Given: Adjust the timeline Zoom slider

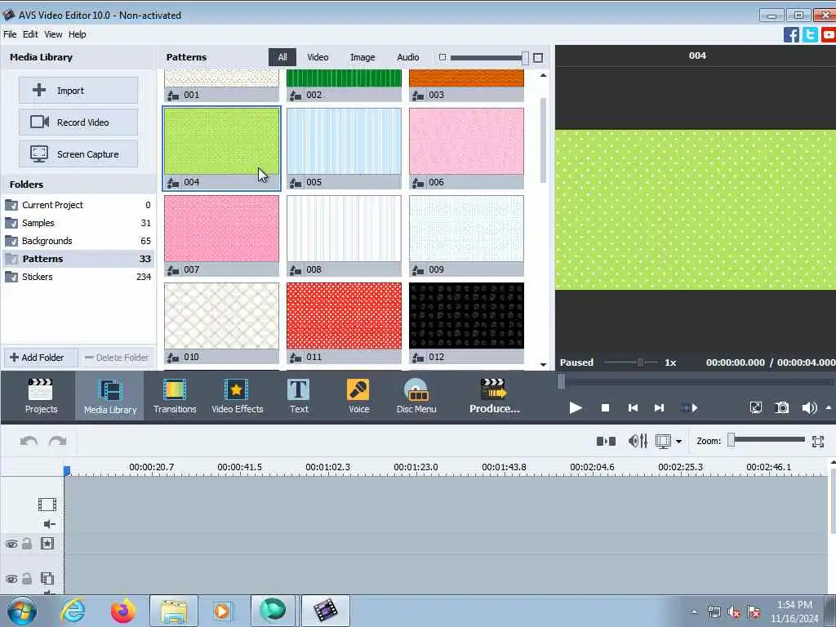Looking at the screenshot, I should click(x=767, y=440).
